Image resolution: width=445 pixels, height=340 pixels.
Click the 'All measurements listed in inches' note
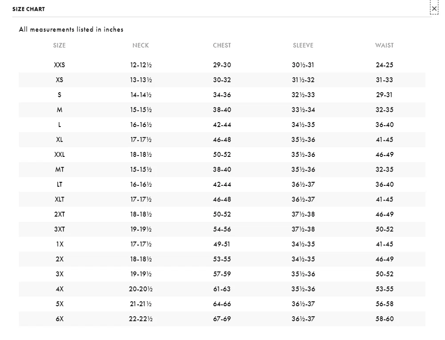71,29
